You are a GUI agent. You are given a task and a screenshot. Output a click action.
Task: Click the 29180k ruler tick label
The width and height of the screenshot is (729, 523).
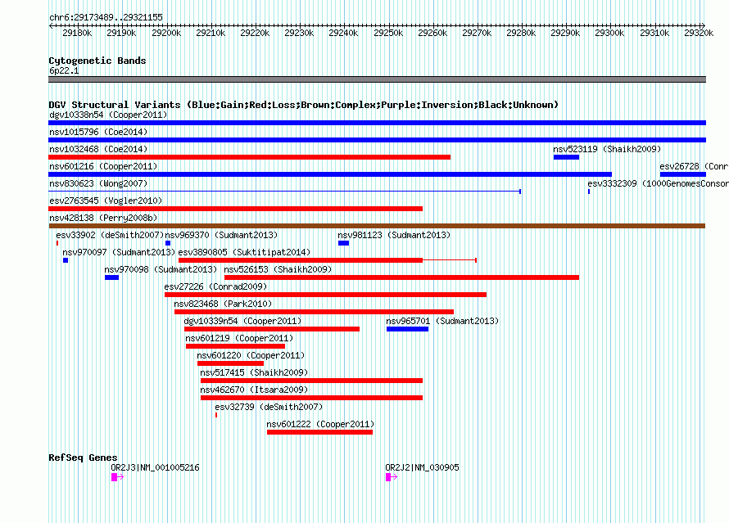pyautogui.click(x=77, y=33)
